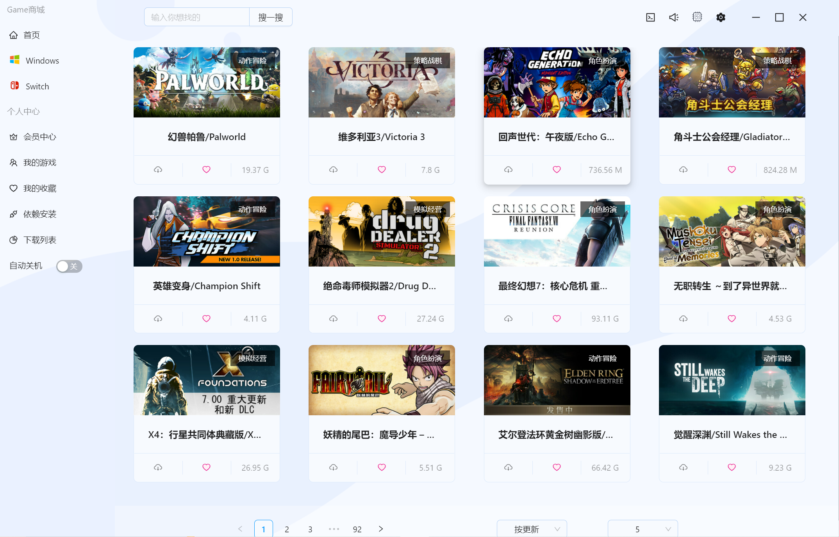Open 下载列表 download list
Screen dimensions: 839x537
(33, 240)
